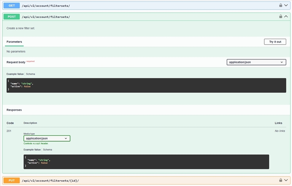This screenshot has height=186, width=292.
Task: Click the green POST method badge
Action: click(x=11, y=17)
